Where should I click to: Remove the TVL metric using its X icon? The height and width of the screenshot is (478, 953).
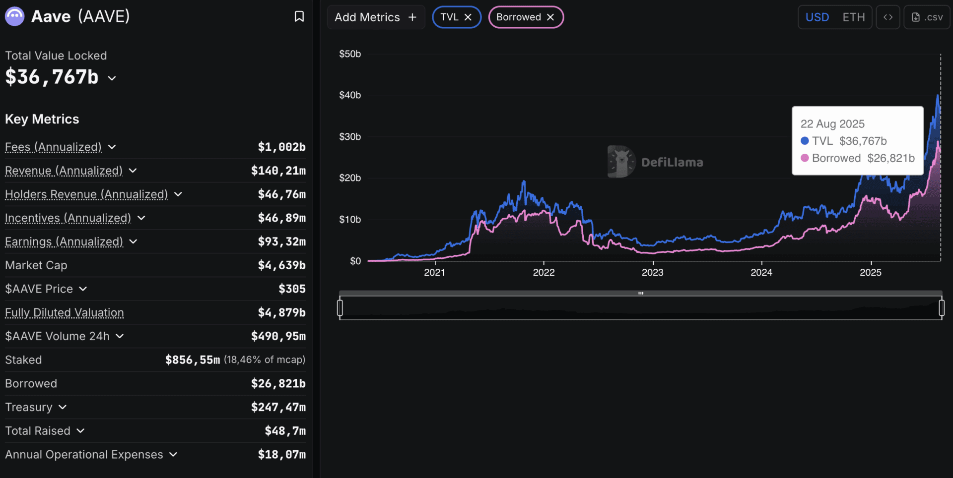click(468, 17)
